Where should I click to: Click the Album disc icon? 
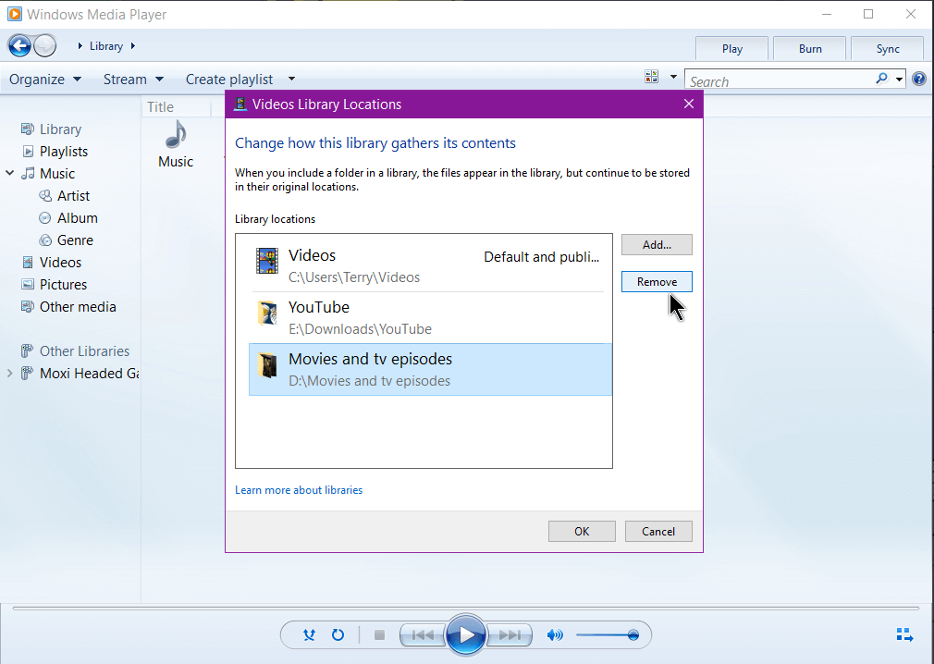coord(44,218)
